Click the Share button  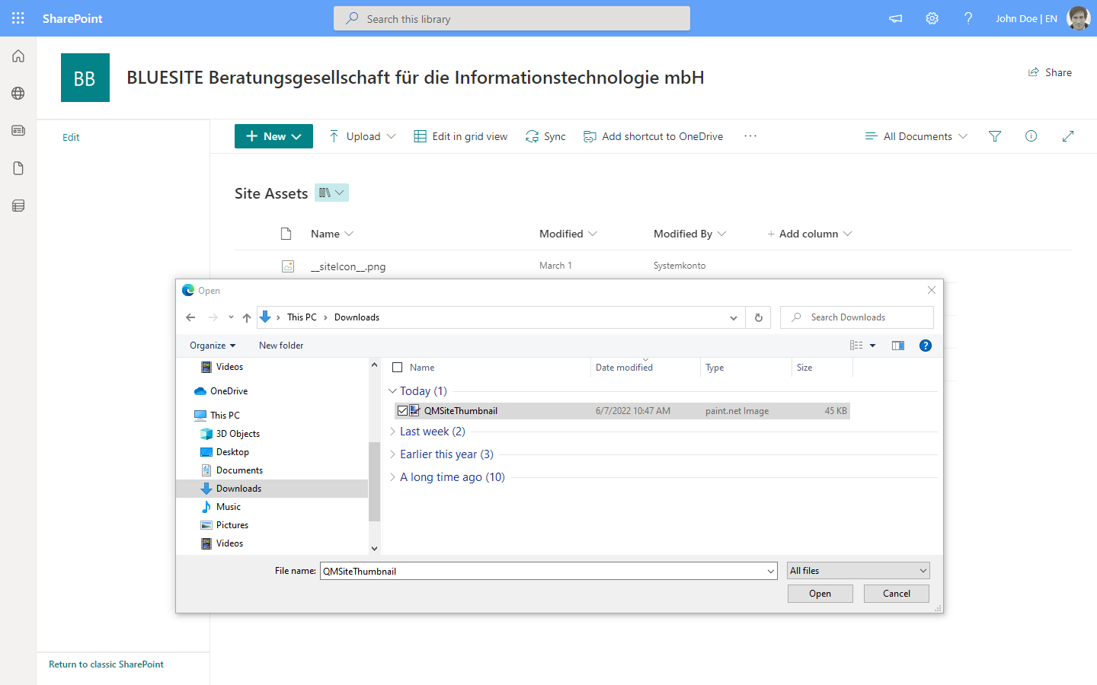coord(1050,72)
